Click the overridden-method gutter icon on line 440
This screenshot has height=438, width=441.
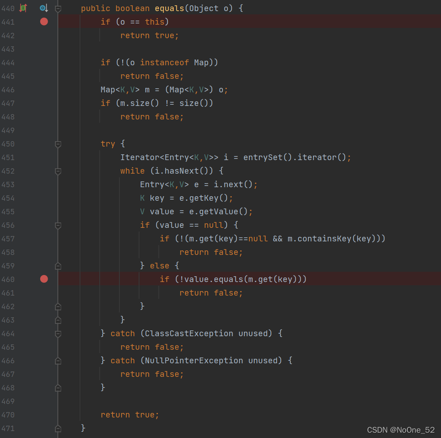[44, 8]
